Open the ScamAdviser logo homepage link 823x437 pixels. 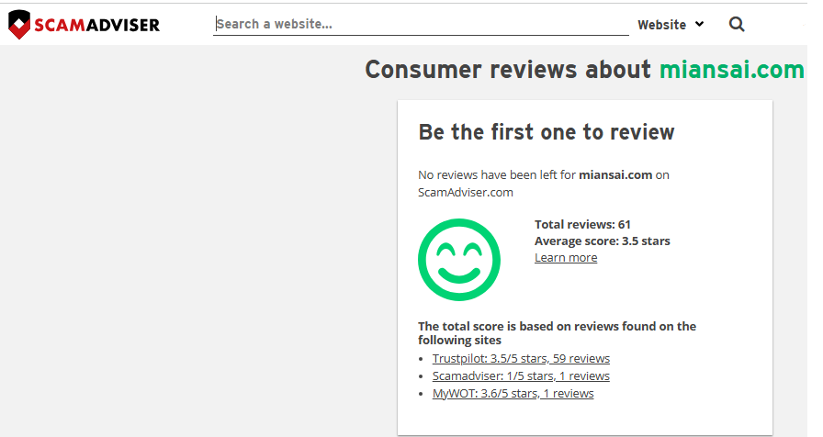click(x=84, y=24)
